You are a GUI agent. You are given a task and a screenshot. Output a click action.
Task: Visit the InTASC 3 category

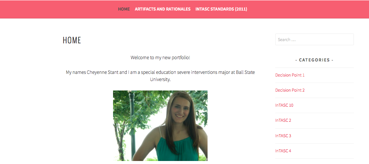pyautogui.click(x=283, y=136)
